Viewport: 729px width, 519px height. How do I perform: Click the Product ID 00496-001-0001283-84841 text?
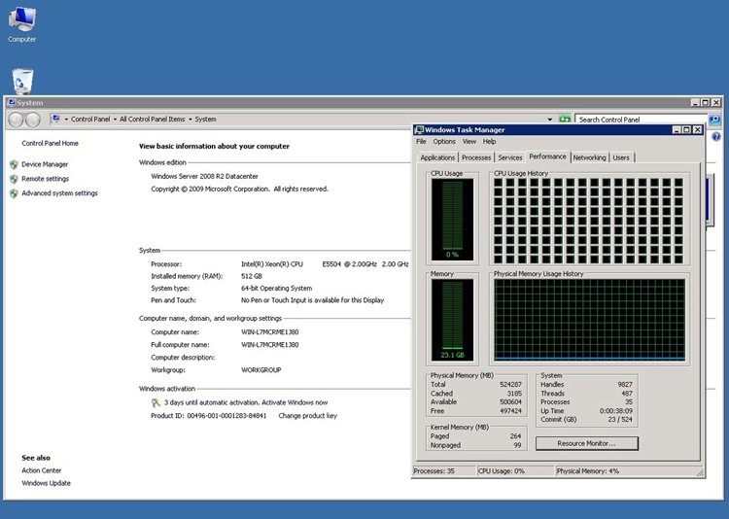(209, 416)
